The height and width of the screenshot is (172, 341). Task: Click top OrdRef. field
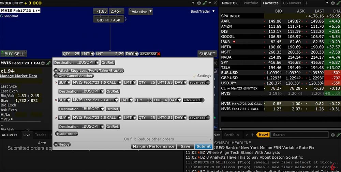pos(108,63)
